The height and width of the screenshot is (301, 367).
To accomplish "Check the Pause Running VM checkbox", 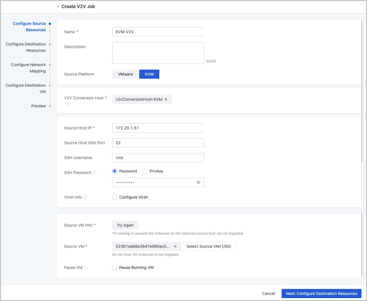I will (x=115, y=268).
